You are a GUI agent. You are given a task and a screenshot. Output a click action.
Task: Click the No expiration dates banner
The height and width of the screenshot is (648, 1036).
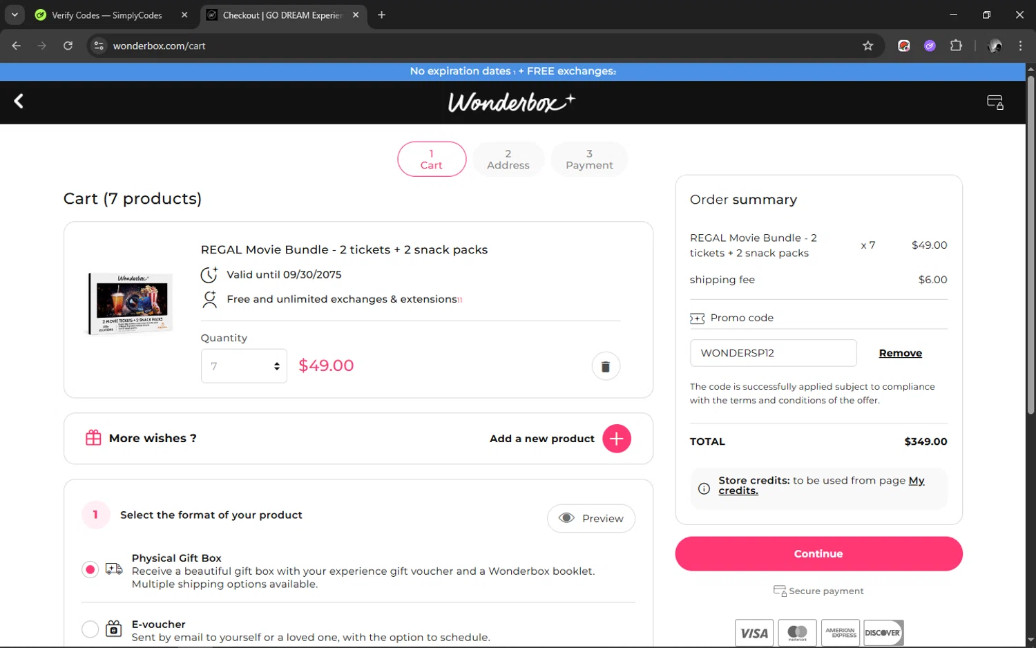[x=512, y=71]
